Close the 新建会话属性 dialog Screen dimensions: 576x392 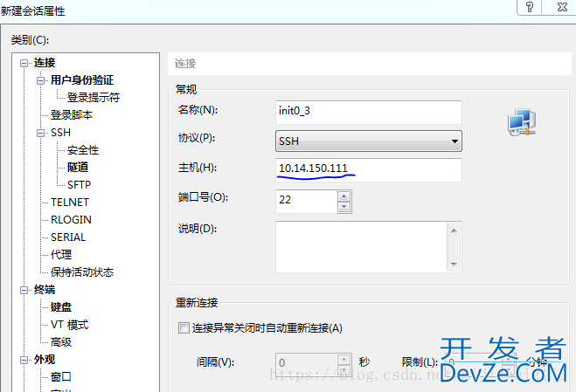click(562, 7)
